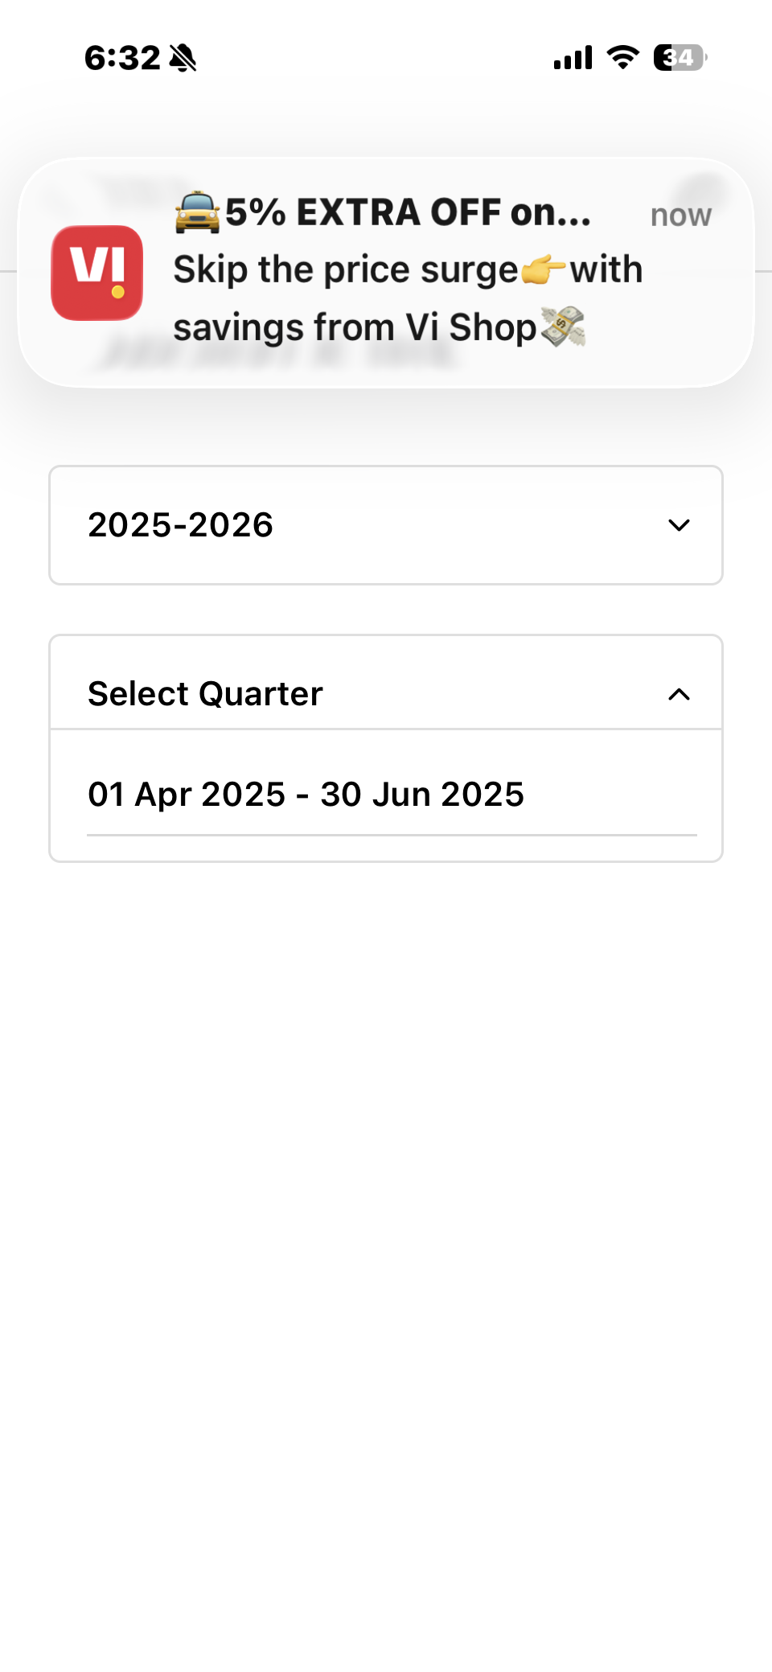Tap the taxi emoji in notification title
The height and width of the screenshot is (1672, 772).
(x=197, y=212)
